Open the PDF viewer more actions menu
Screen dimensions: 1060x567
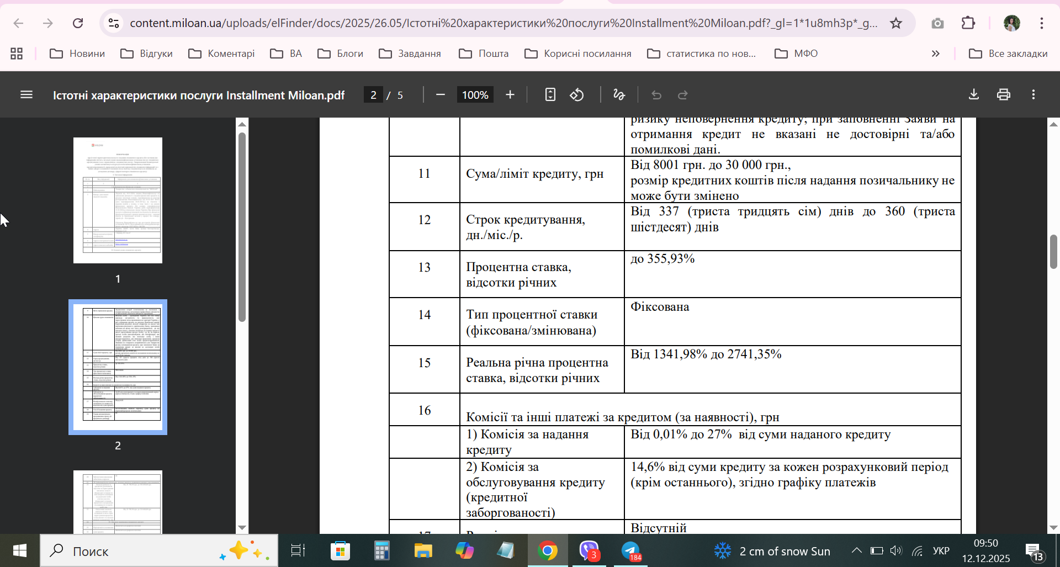pyautogui.click(x=1033, y=95)
